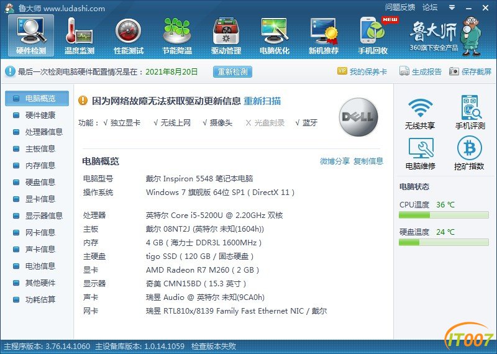Click 主程序版本 3.76.14.1060 status text
This screenshot has height=354, width=497.
coord(47,347)
